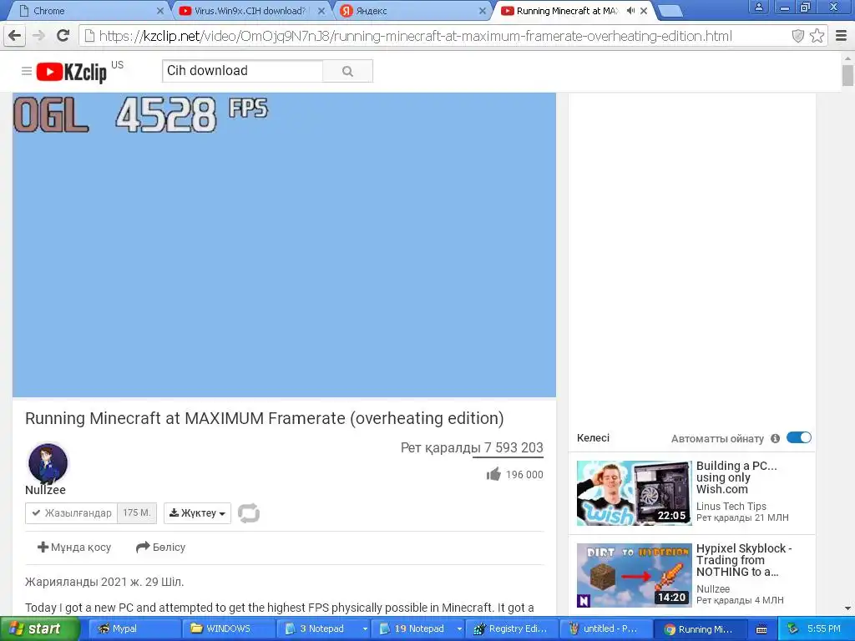The width and height of the screenshot is (855, 641).
Task: Toggle the Жазылғандар subscribed button
Action: 72,513
